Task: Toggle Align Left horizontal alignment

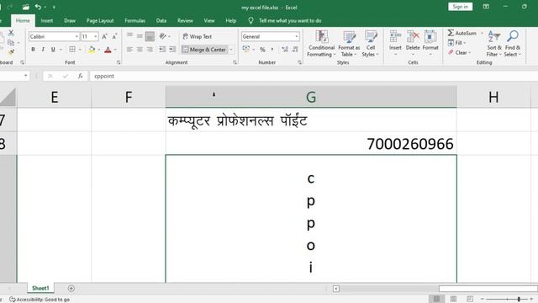Action: 129,50
